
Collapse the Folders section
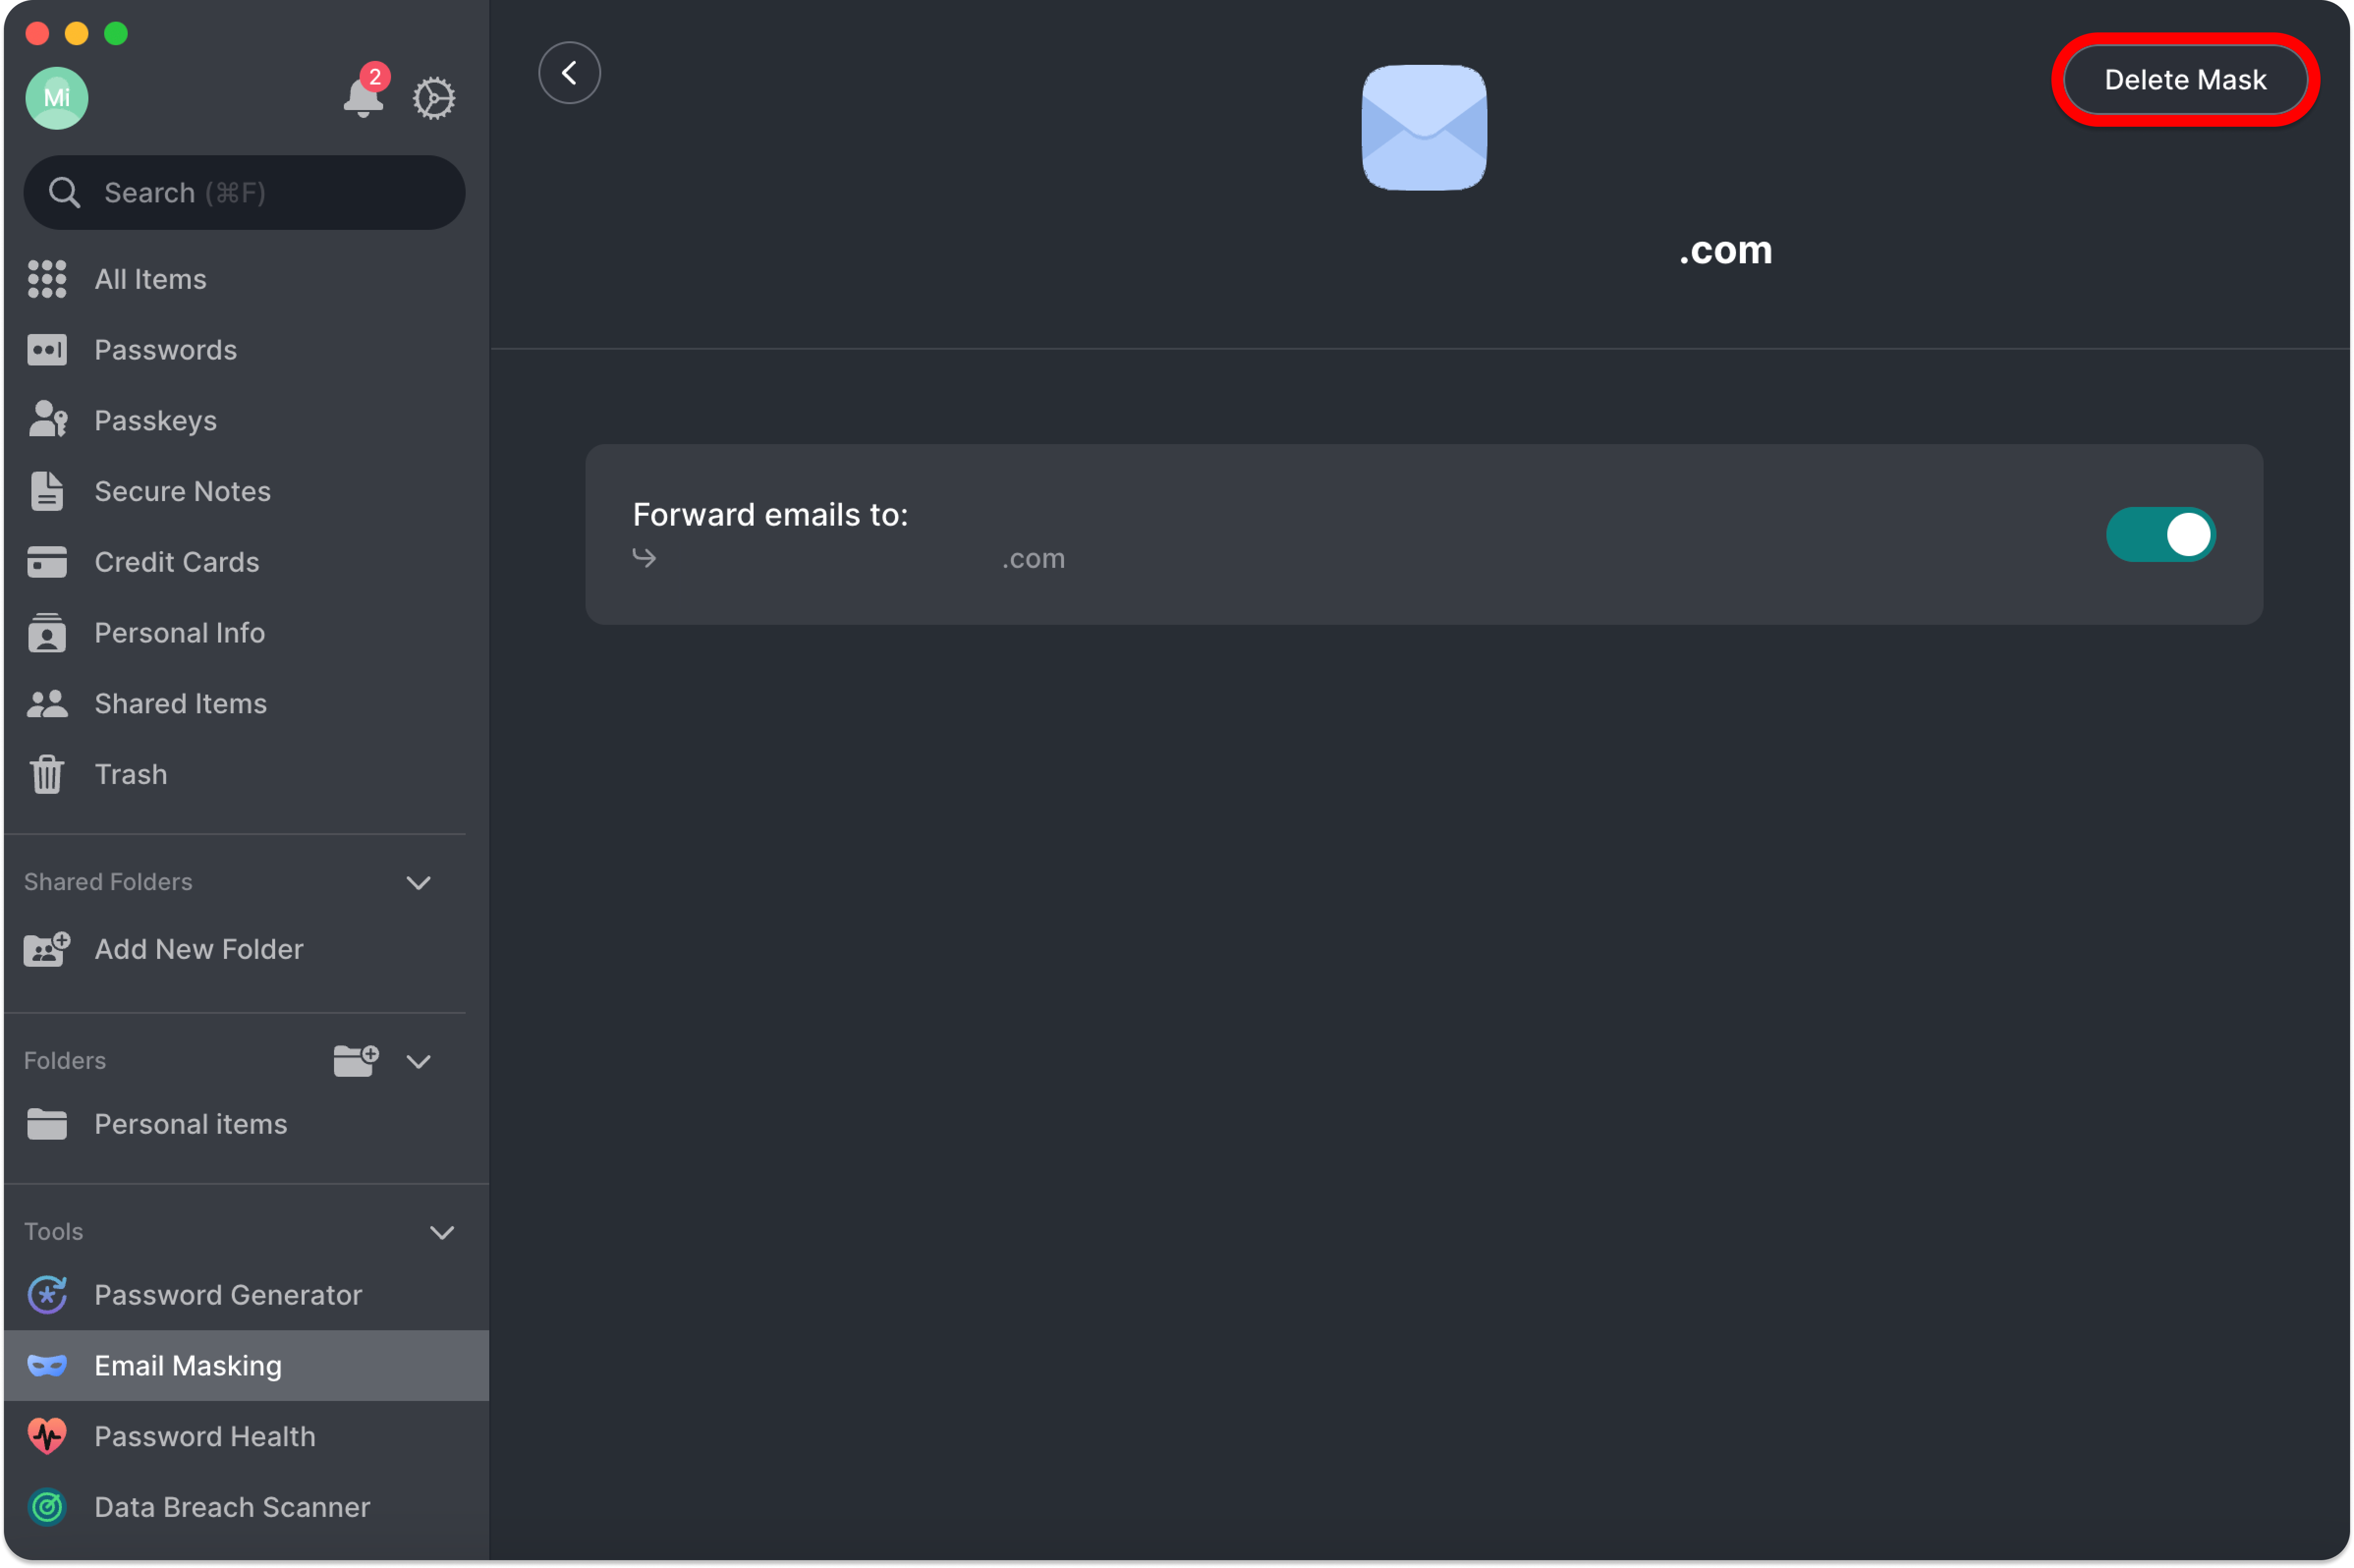(419, 1062)
